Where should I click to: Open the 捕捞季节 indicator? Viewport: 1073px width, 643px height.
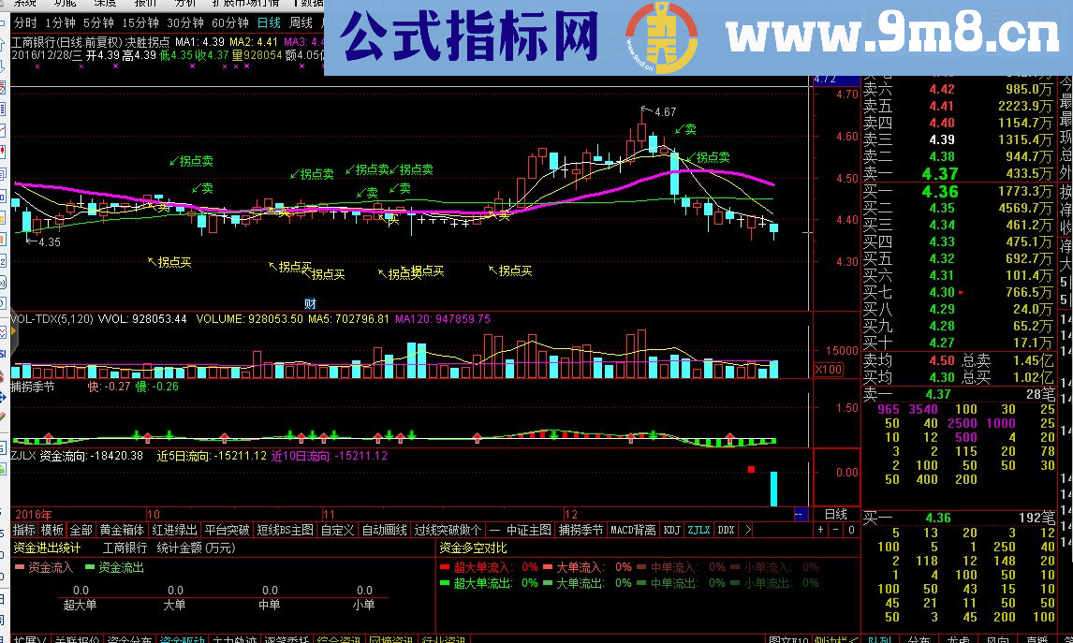[x=582, y=529]
